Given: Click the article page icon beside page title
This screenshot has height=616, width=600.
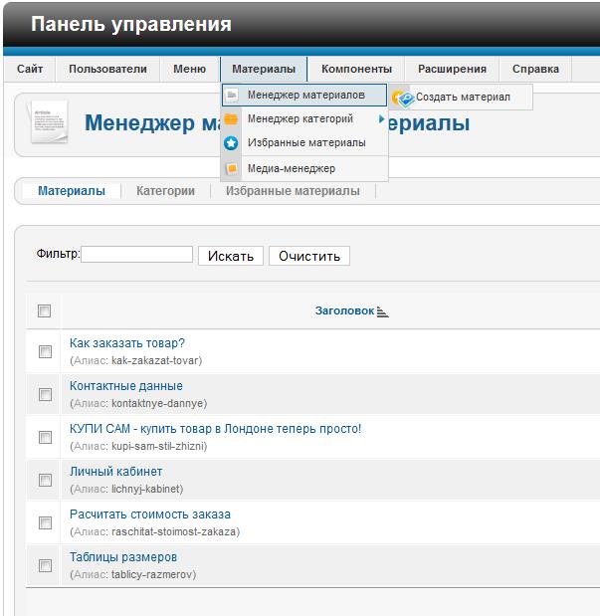Looking at the screenshot, I should (x=49, y=122).
